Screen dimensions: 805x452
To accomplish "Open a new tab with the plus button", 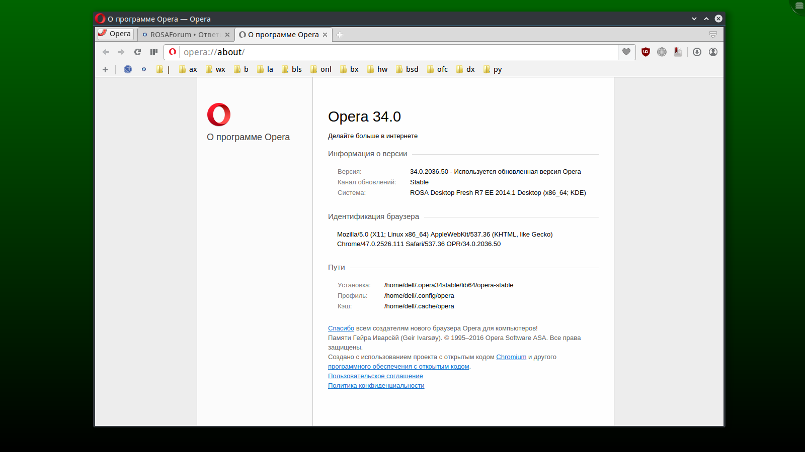I will (x=340, y=35).
